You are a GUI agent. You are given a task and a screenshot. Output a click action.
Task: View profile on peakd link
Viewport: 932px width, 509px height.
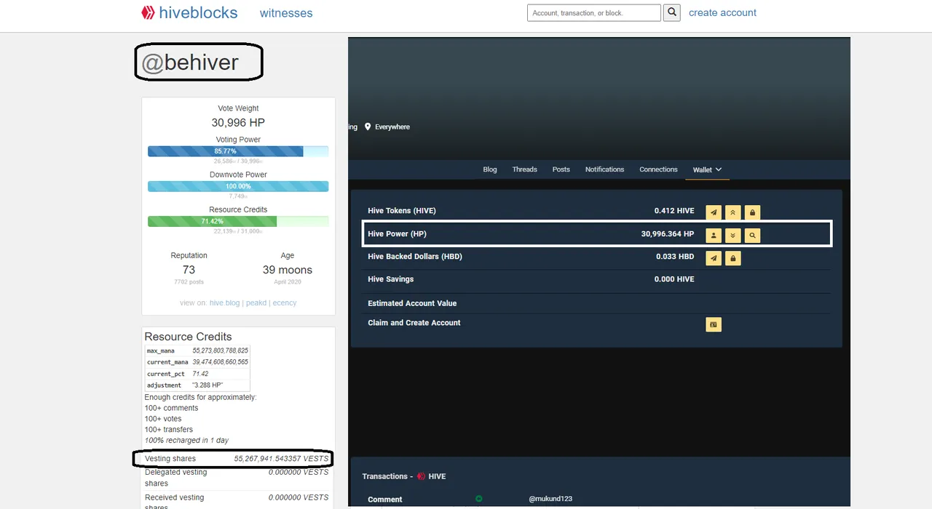pos(256,303)
